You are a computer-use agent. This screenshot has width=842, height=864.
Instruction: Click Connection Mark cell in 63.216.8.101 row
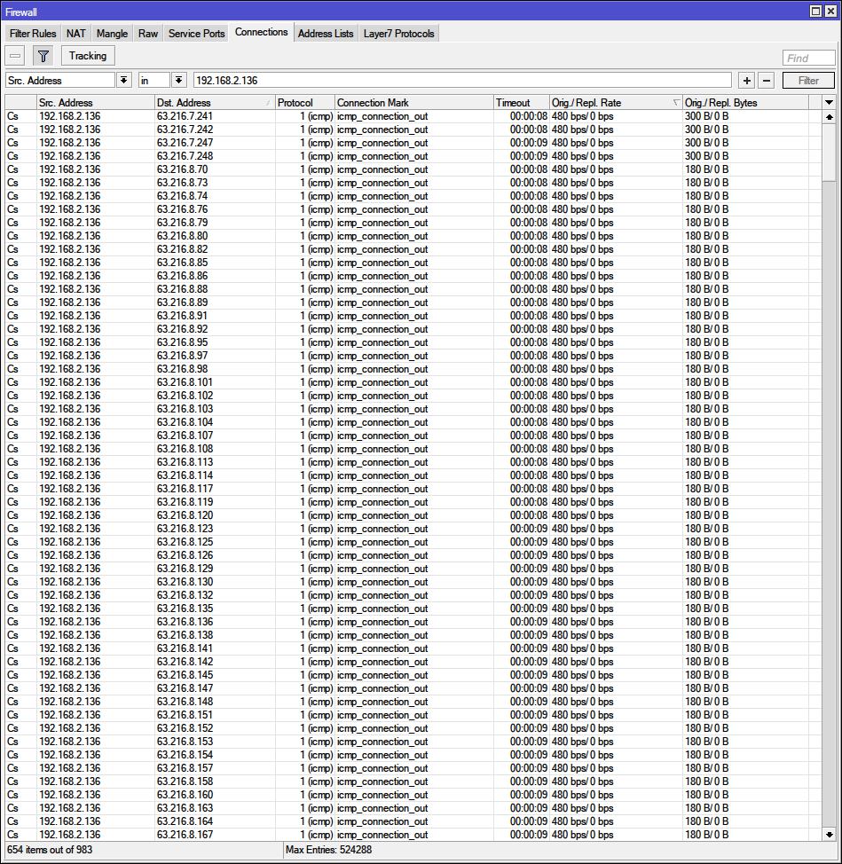pos(413,381)
